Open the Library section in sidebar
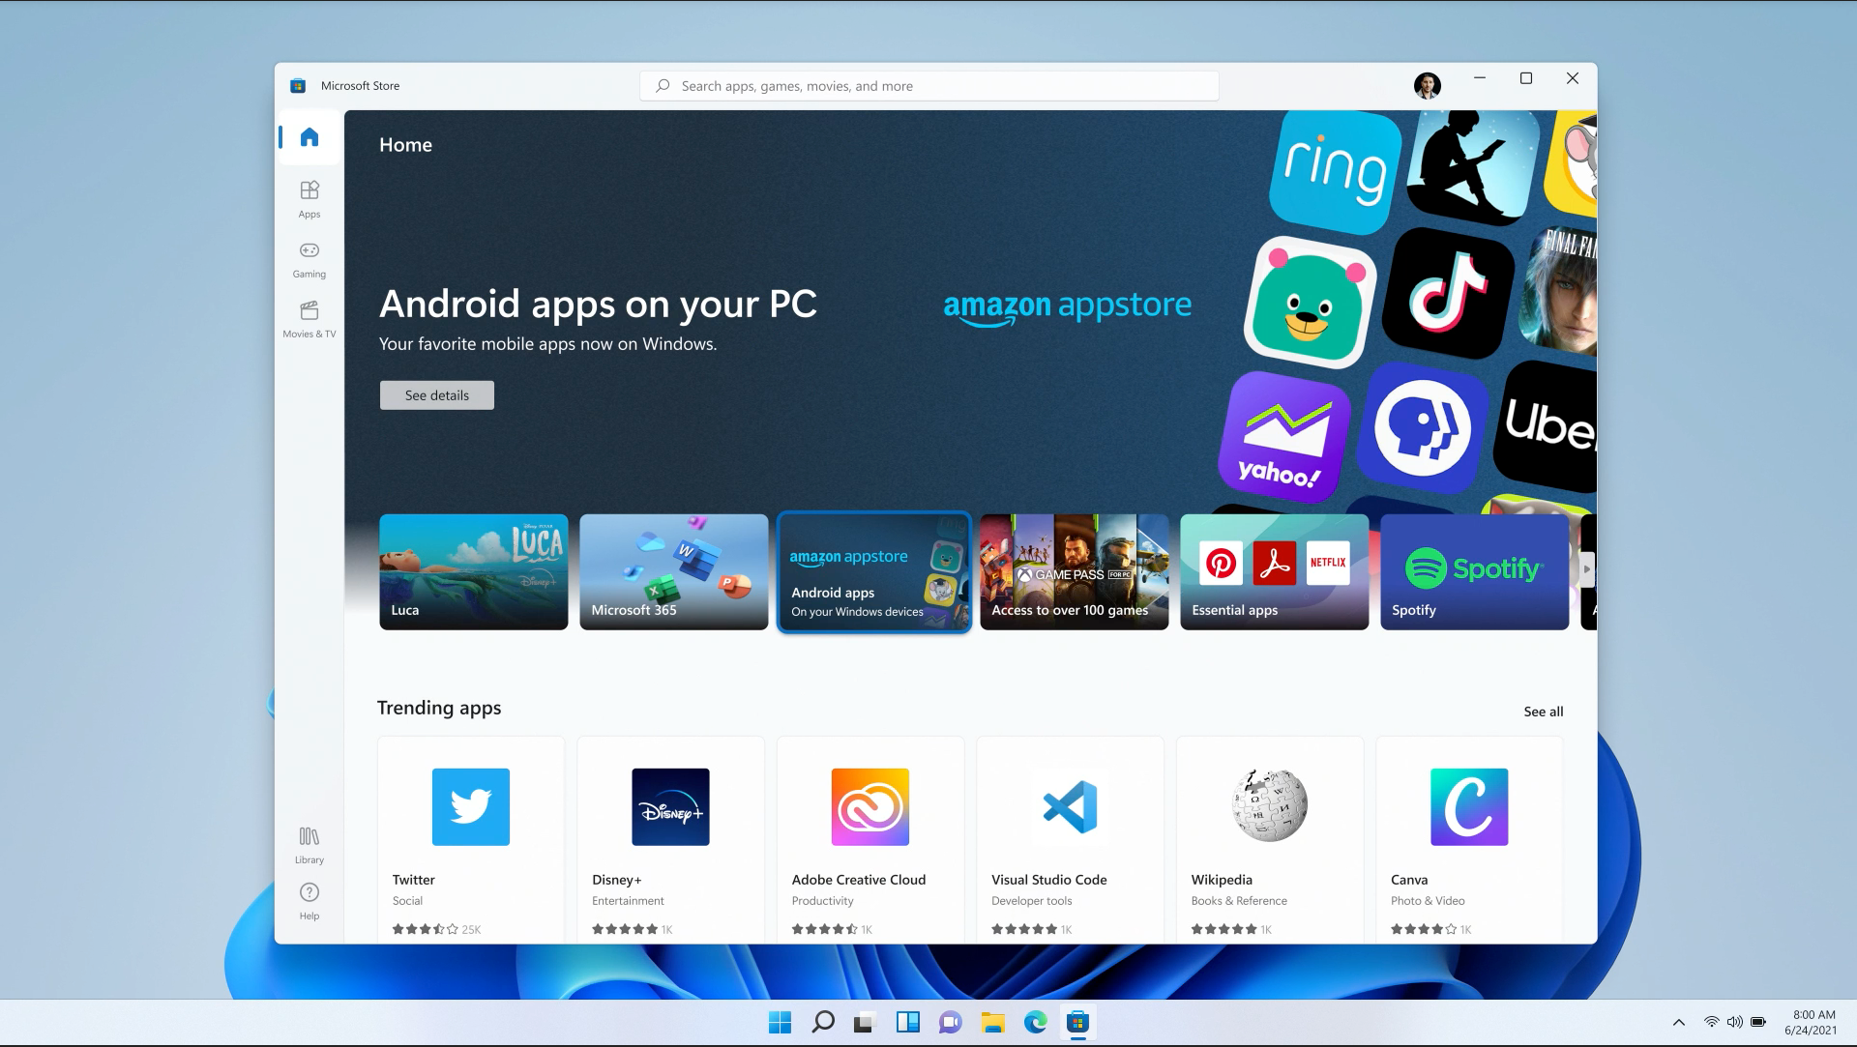The height and width of the screenshot is (1047, 1857). click(x=309, y=844)
